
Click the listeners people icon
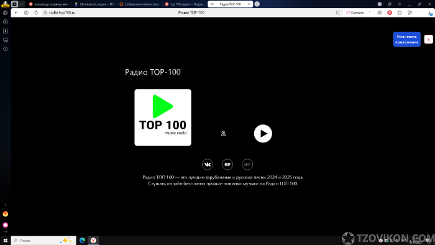coord(223,134)
